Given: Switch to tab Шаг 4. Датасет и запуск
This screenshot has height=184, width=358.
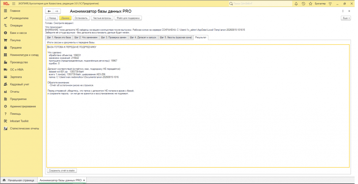Looking at the screenshot, I should [x=143, y=37].
